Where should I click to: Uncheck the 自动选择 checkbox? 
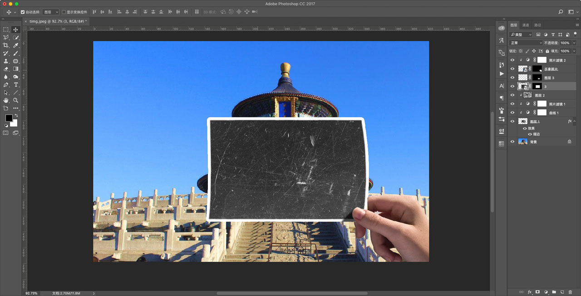coord(23,12)
